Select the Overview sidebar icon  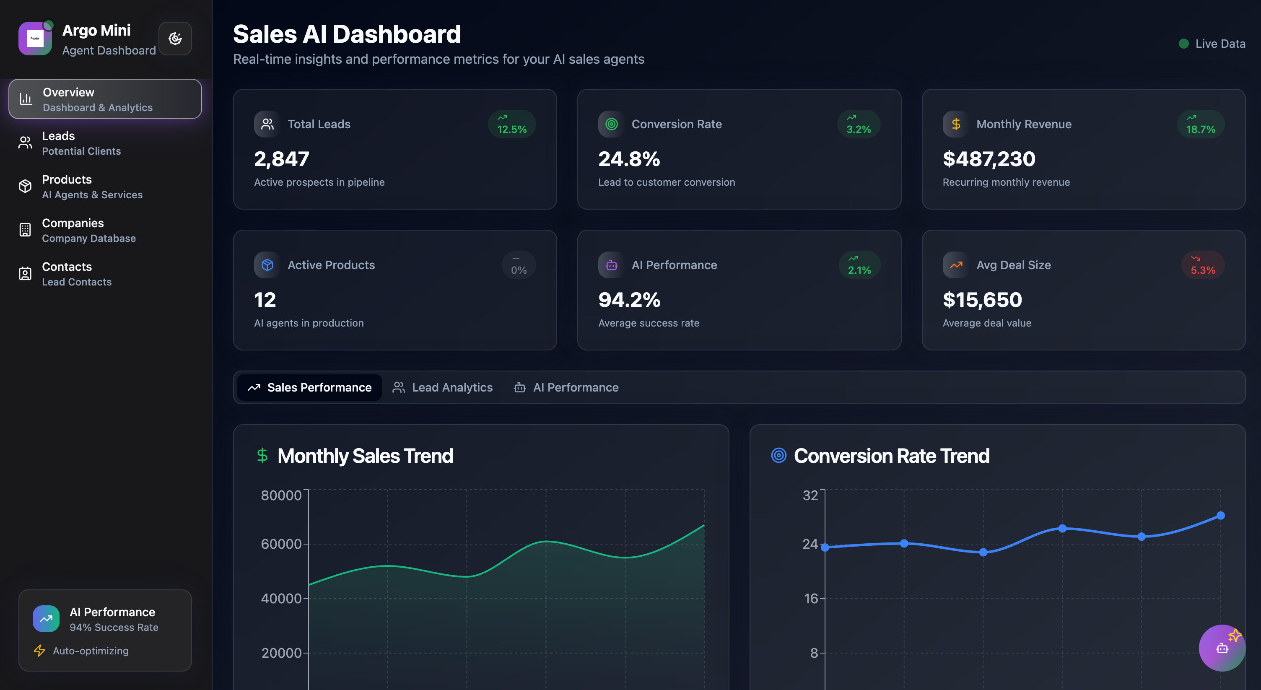click(25, 99)
